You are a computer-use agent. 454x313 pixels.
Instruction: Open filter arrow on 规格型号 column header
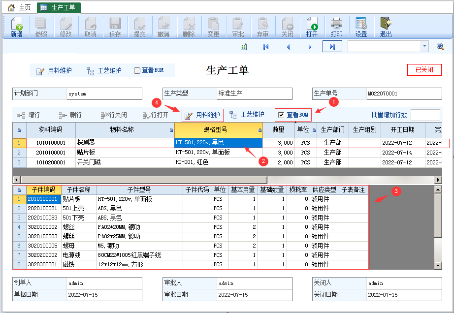(x=259, y=130)
